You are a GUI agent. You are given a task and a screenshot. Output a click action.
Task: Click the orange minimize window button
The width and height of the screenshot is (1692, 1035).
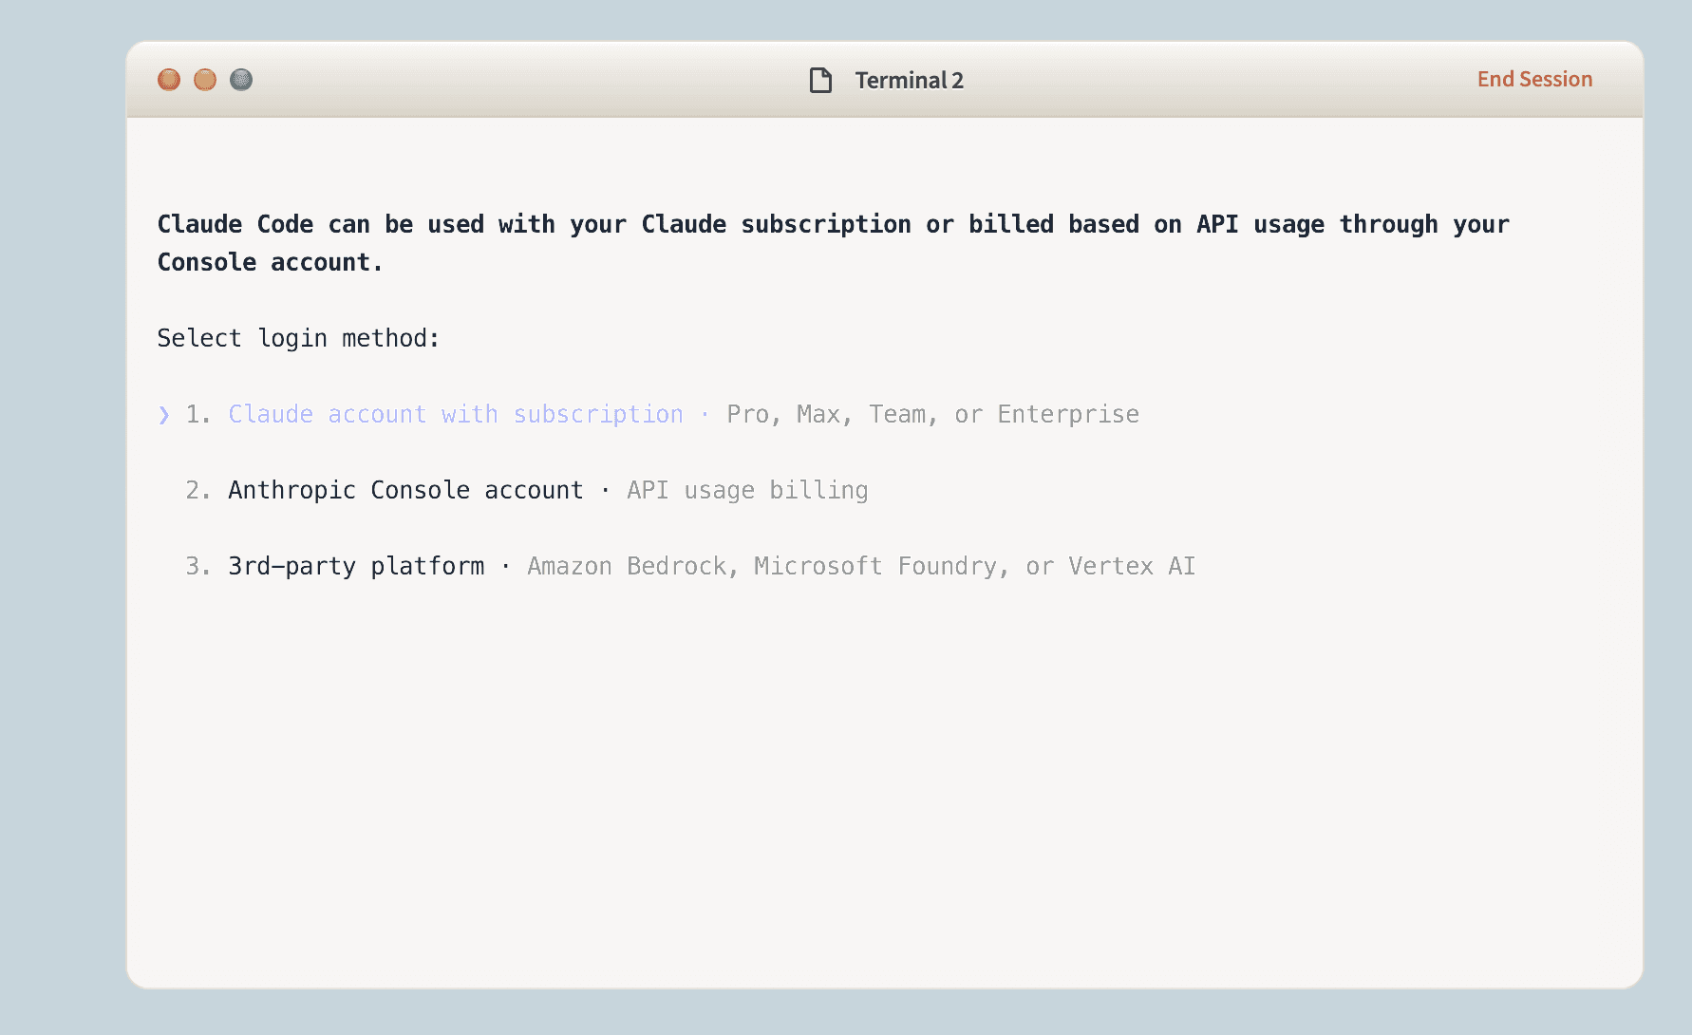tap(205, 80)
